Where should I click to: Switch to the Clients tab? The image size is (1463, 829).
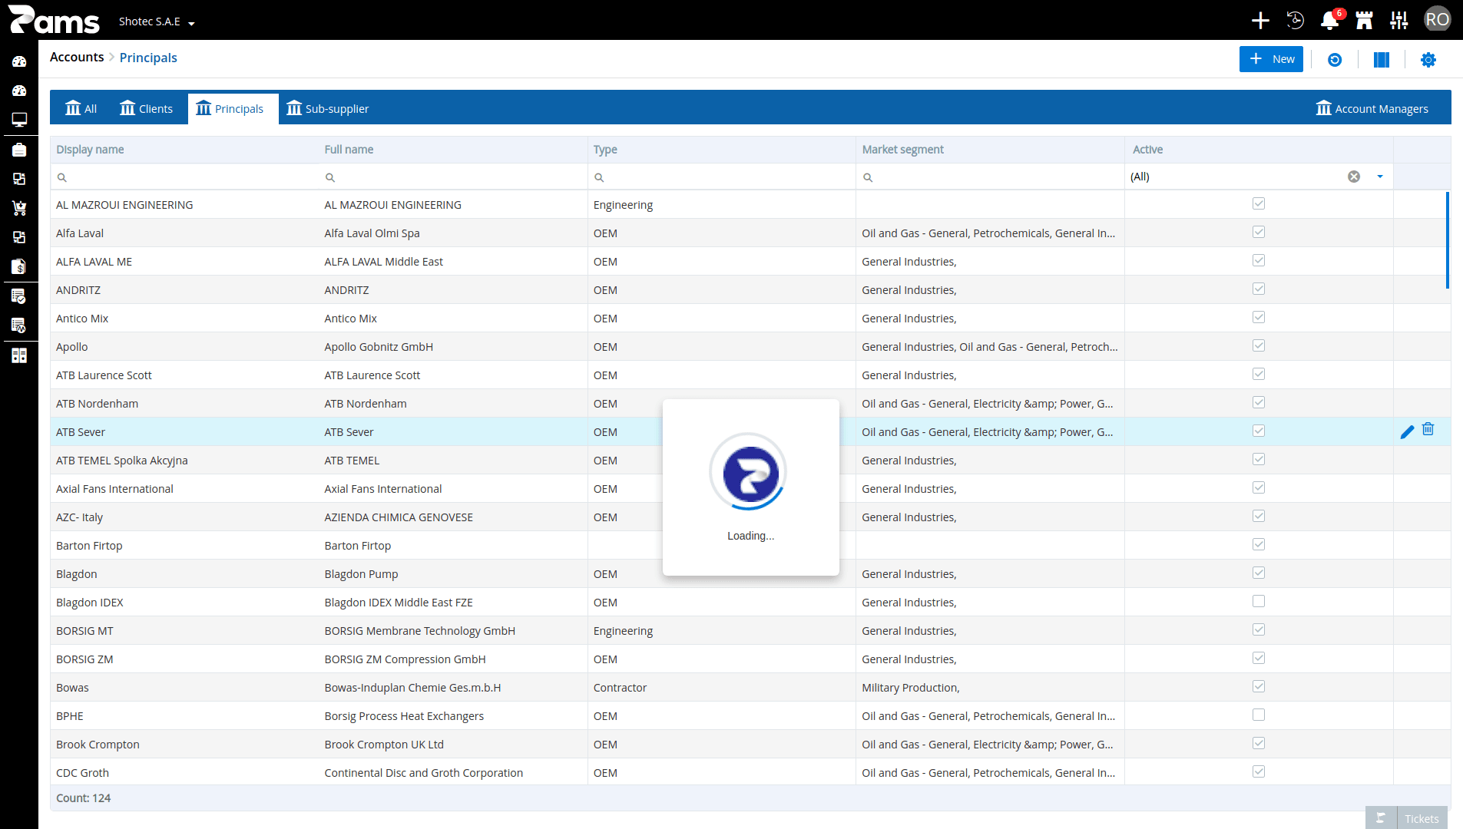pyautogui.click(x=146, y=108)
